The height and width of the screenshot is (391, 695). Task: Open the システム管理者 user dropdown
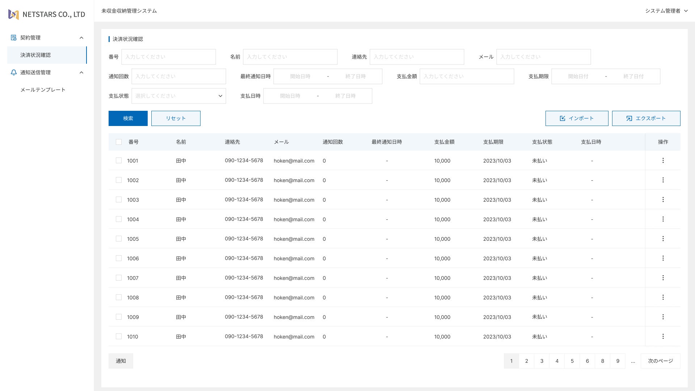[666, 11]
